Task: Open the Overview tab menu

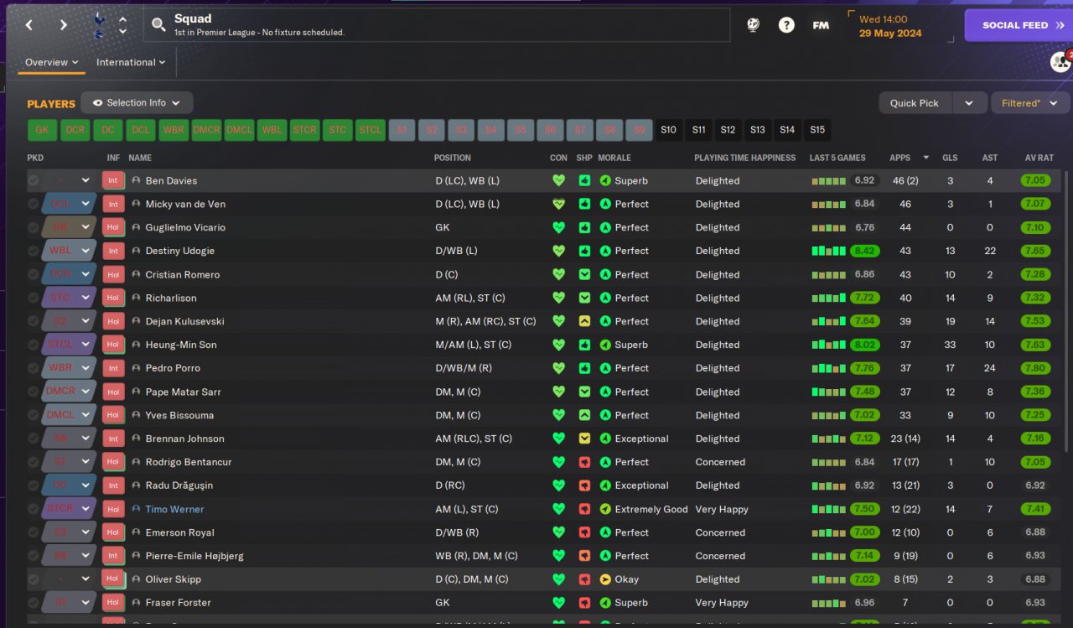Action: pos(51,62)
